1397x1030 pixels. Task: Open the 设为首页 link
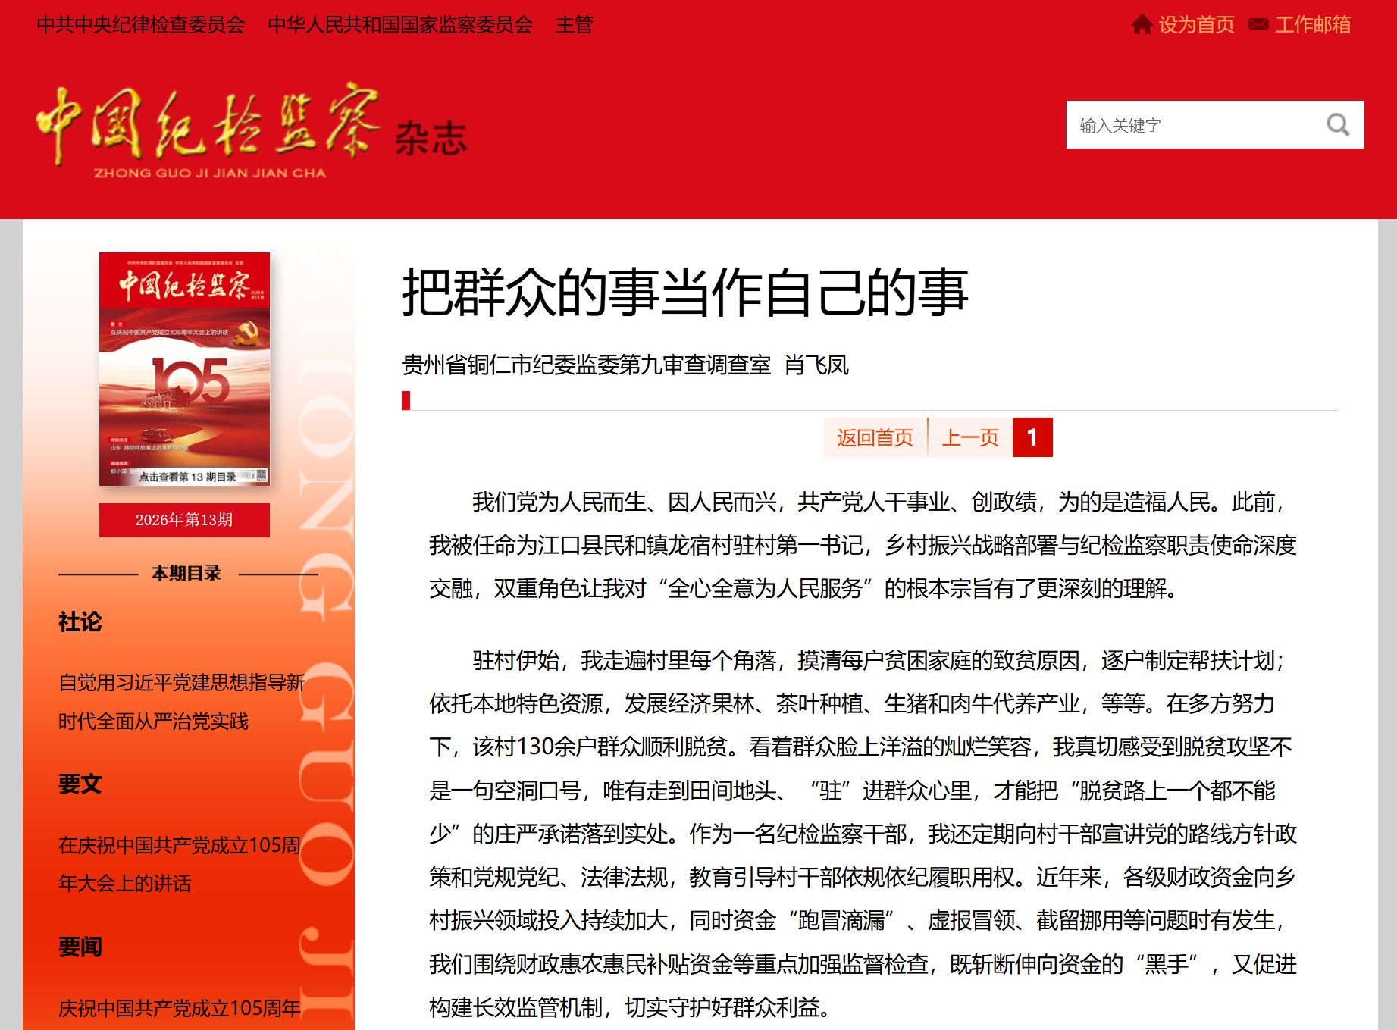click(x=1196, y=25)
